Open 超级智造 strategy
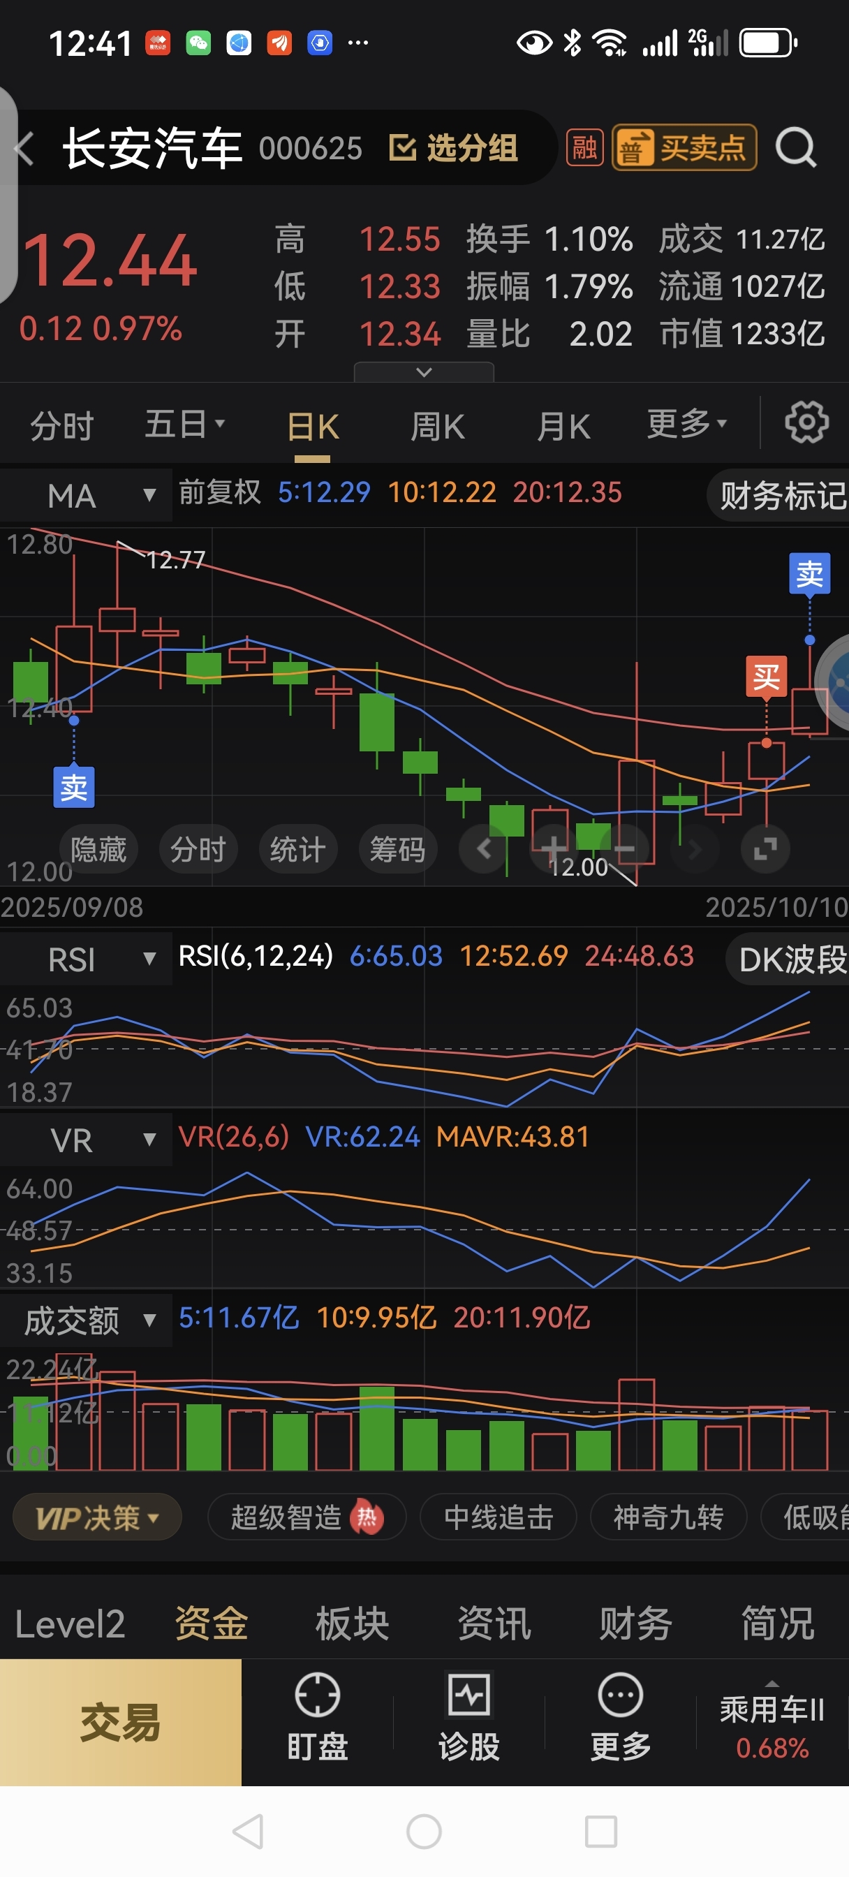 point(307,1518)
